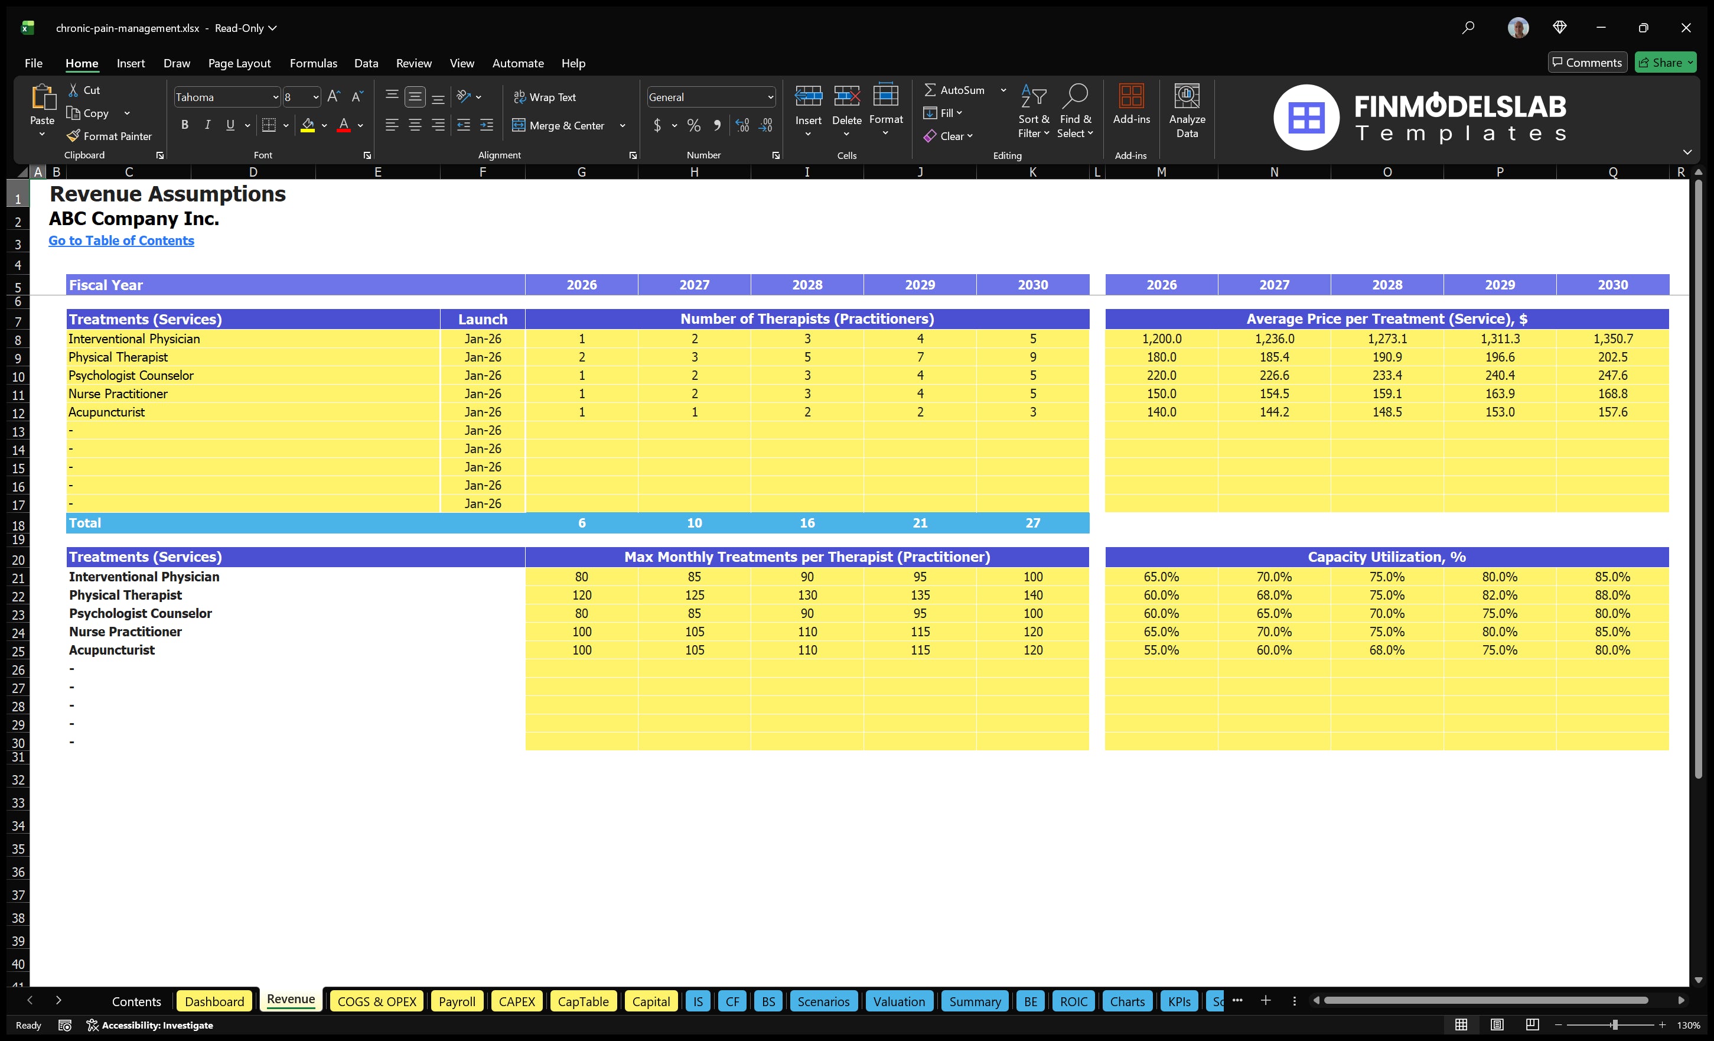Click the AutoSum icon

pos(931,90)
